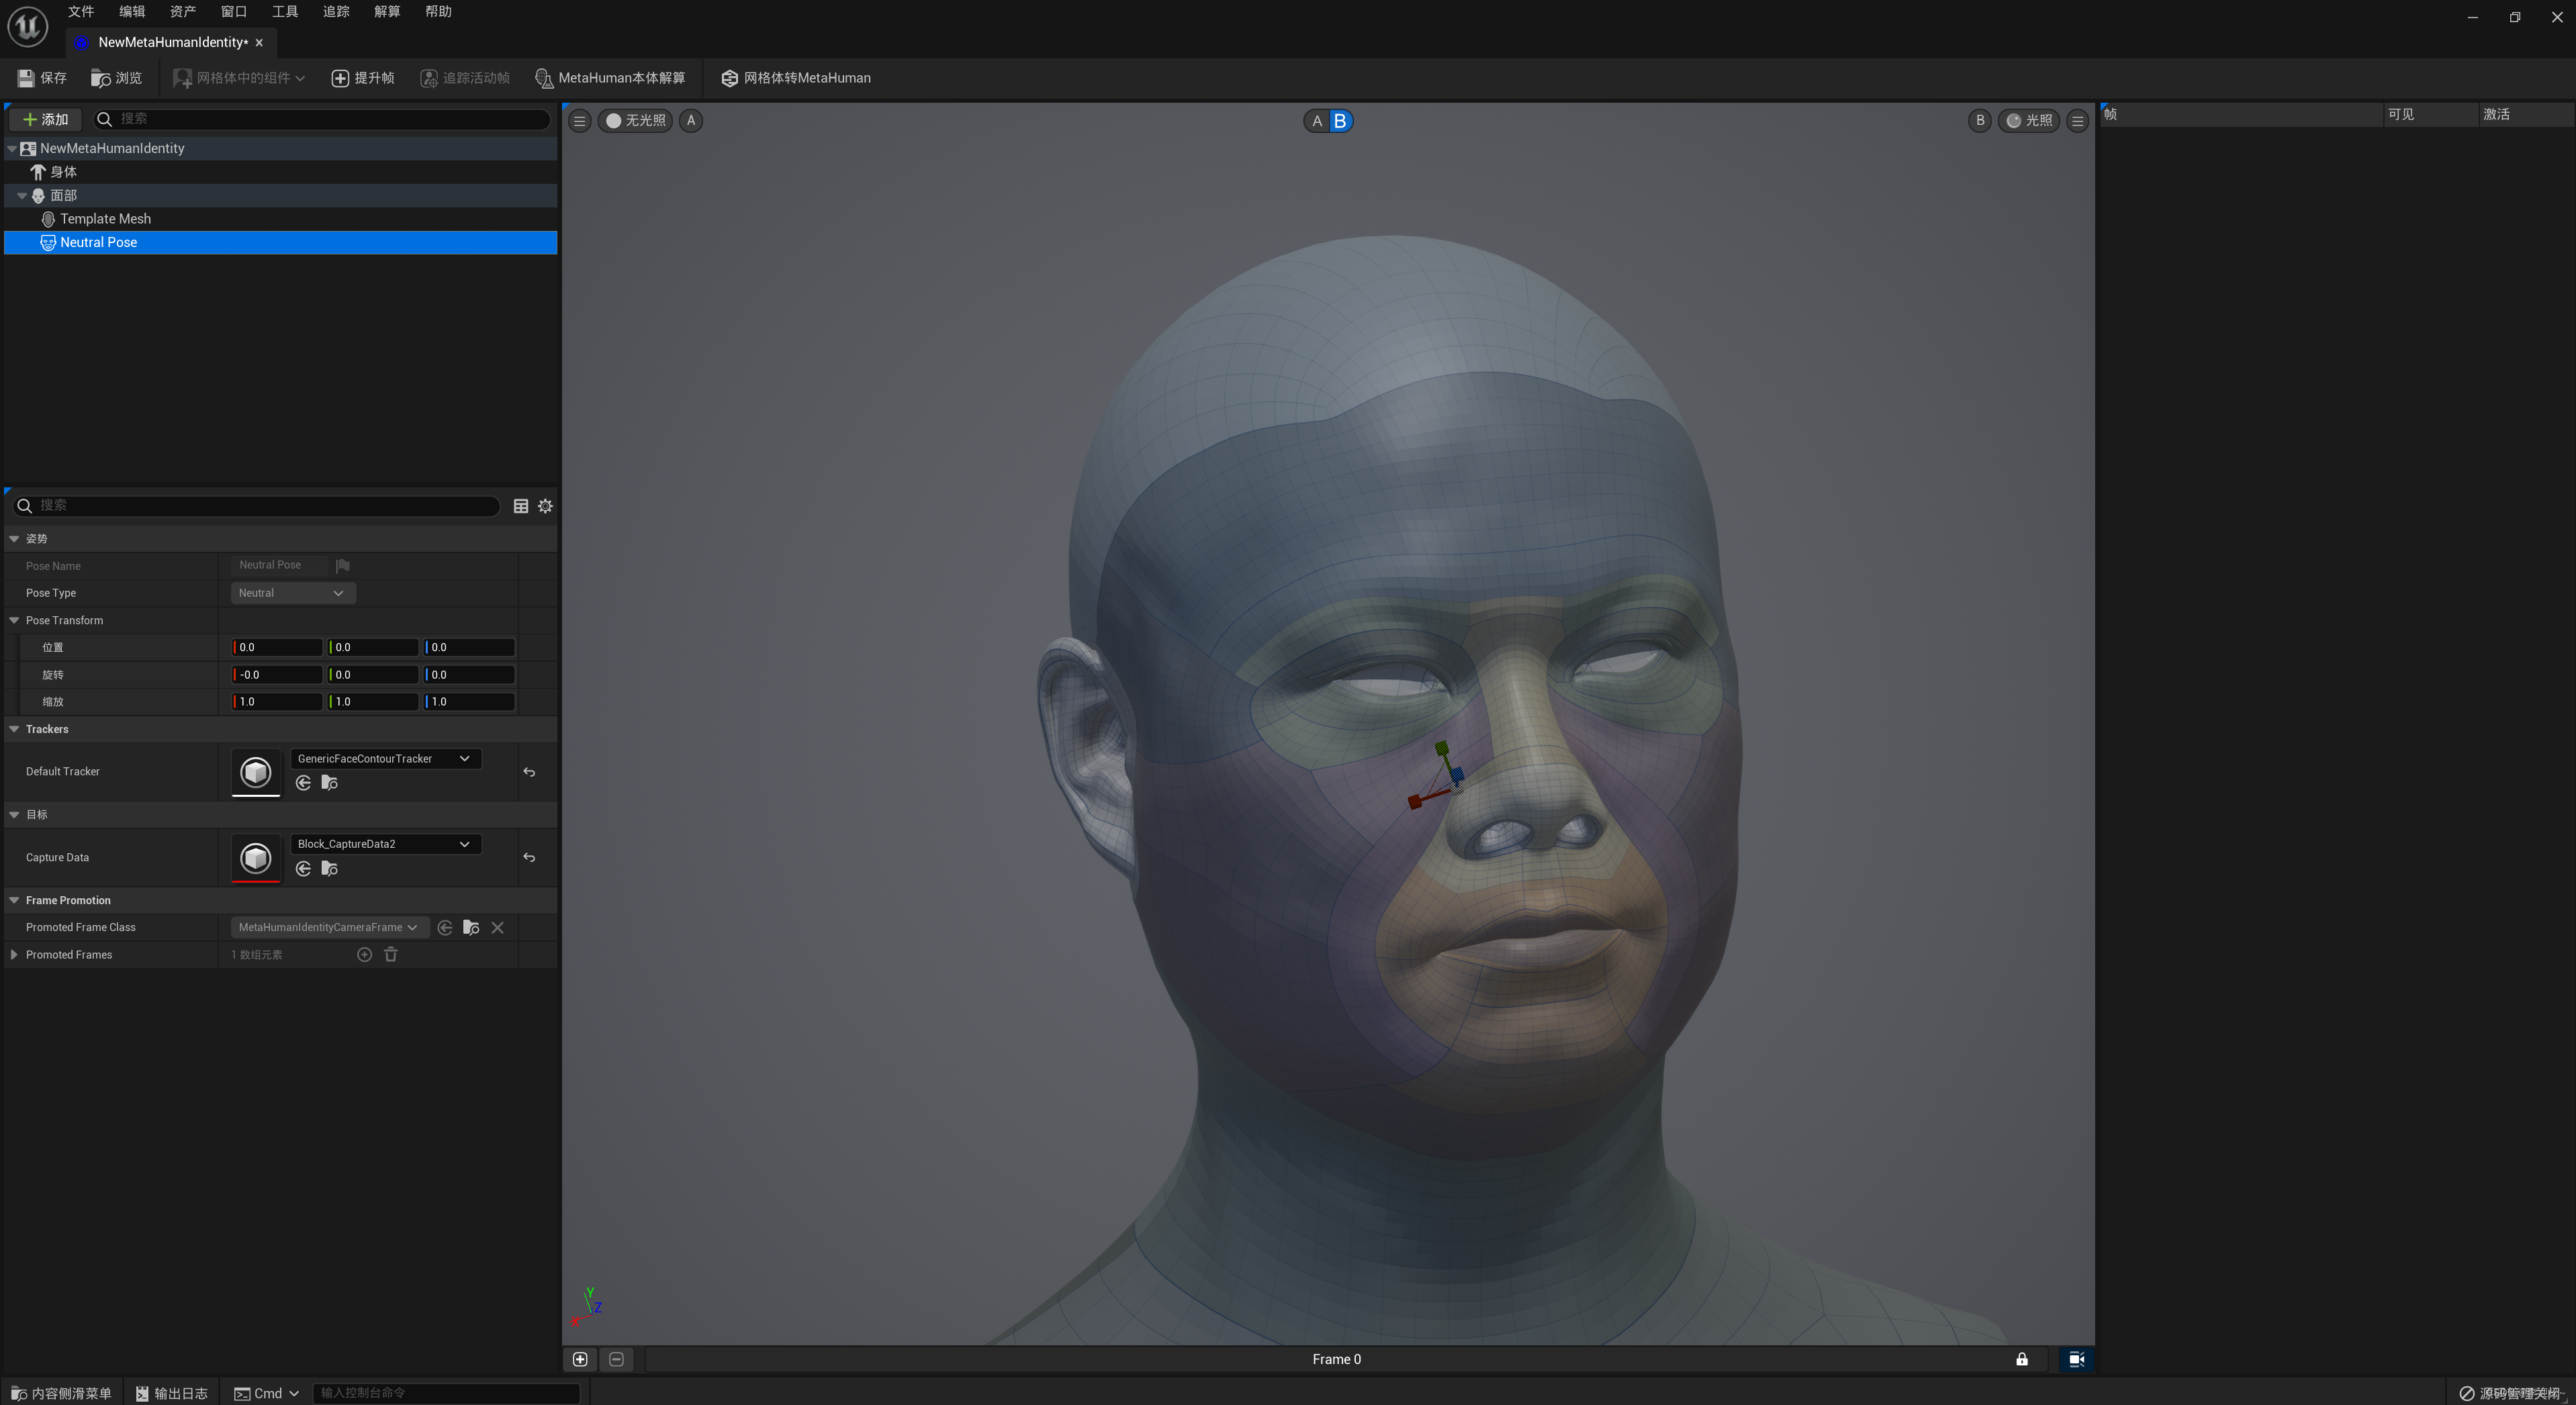The image size is (2576, 1405).
Task: Expand the Promoted Frames array
Action: tap(14, 955)
